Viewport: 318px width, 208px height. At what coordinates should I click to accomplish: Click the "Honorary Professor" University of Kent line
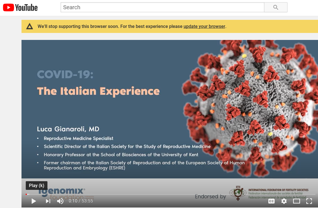click(x=121, y=155)
